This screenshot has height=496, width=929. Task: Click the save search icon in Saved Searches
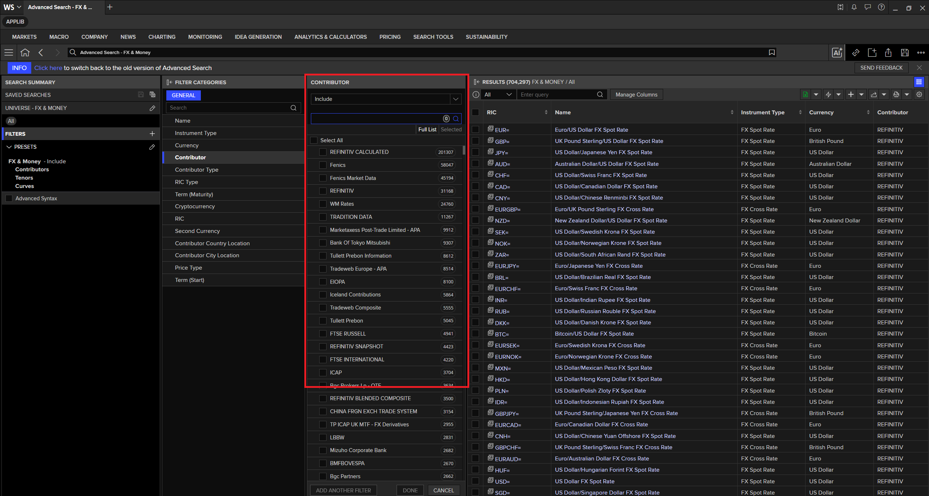(x=141, y=95)
